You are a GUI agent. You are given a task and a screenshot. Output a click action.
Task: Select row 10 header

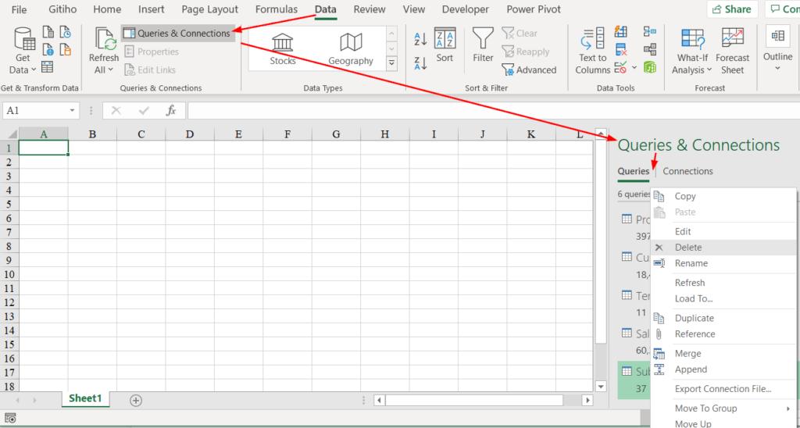(8, 274)
